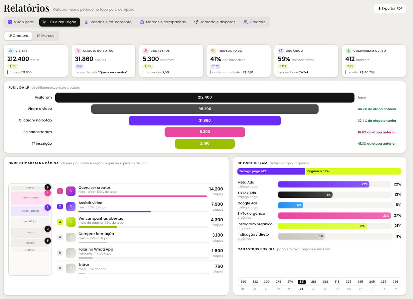Click the Tráfego pago 41% bar segment

click(x=271, y=171)
